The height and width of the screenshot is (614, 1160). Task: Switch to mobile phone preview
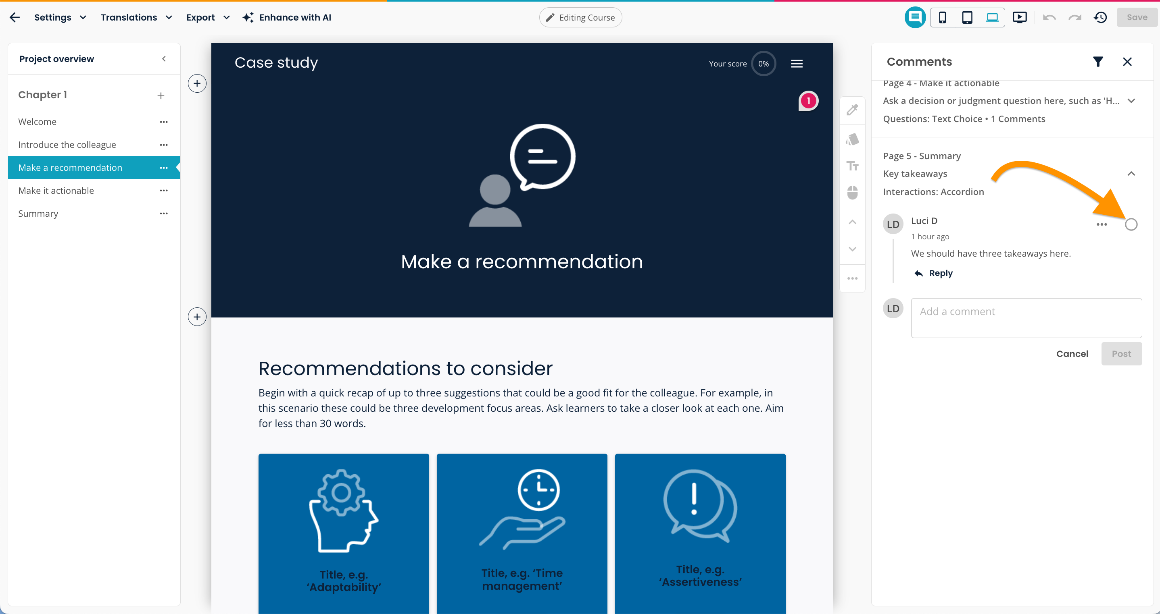point(942,18)
